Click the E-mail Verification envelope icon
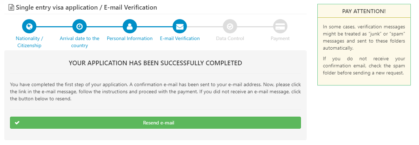Viewport: 419px width, 145px height. [180, 27]
